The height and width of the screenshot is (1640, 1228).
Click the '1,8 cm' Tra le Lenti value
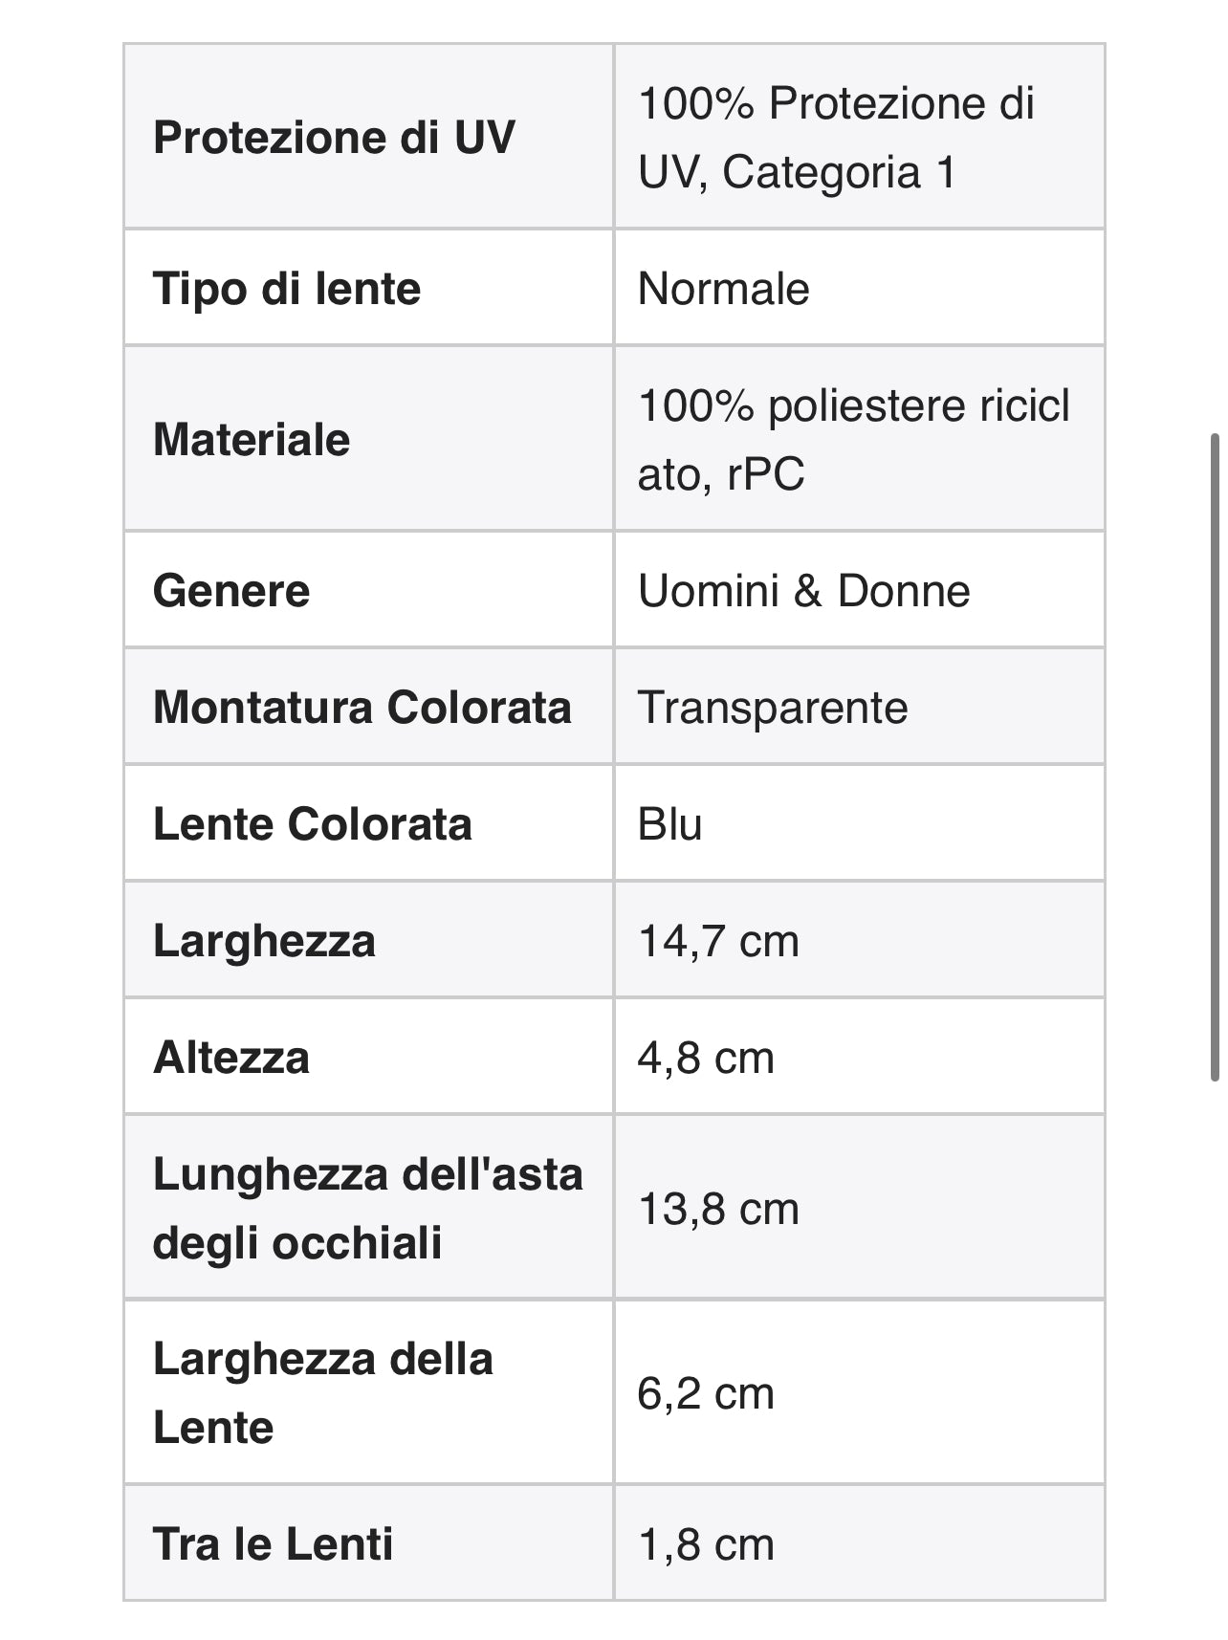tap(706, 1544)
